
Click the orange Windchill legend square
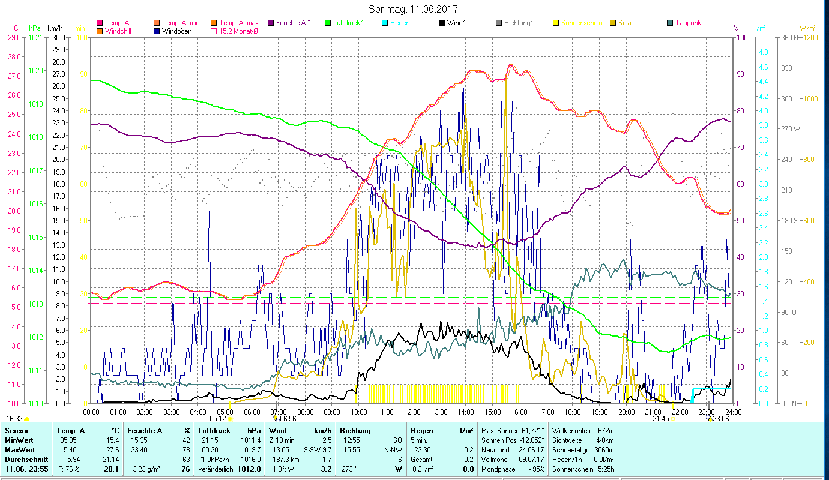coord(100,31)
